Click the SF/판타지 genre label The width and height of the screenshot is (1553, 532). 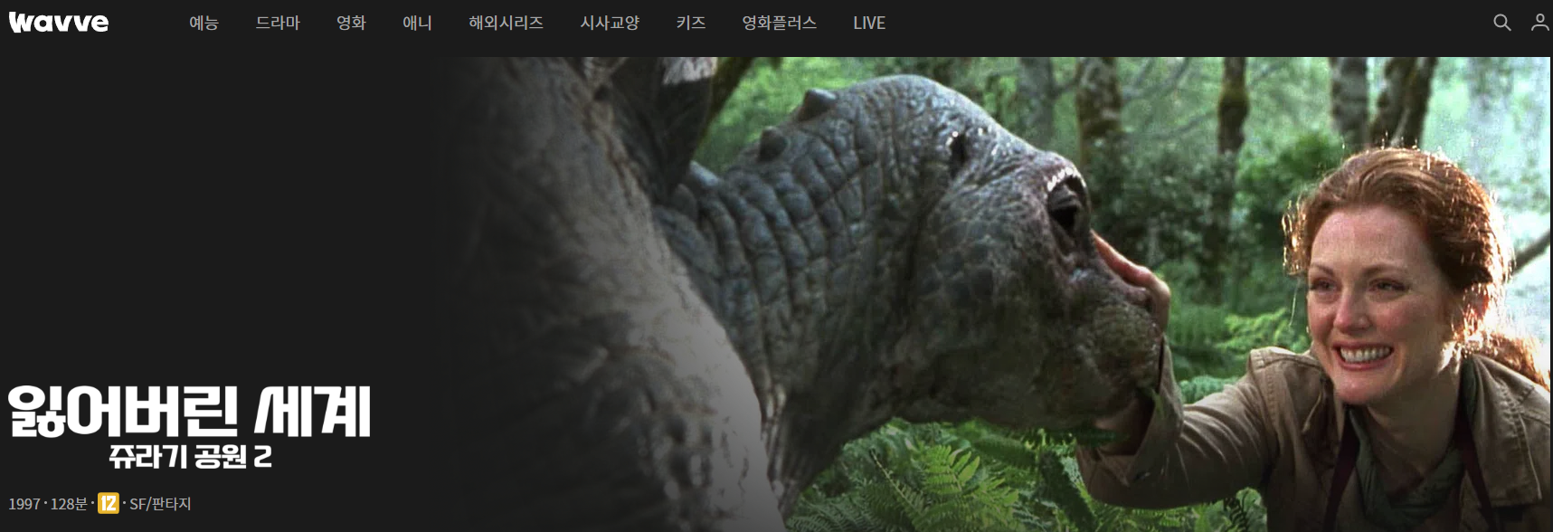(160, 504)
